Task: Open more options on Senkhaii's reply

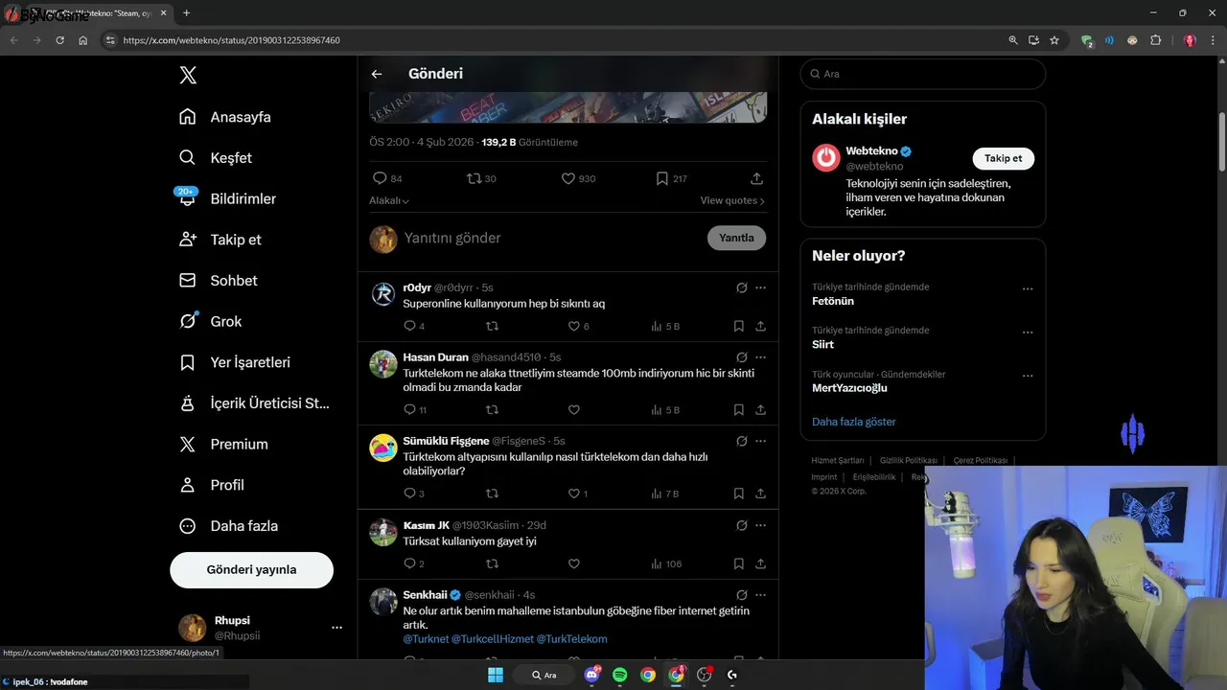Action: point(760,594)
